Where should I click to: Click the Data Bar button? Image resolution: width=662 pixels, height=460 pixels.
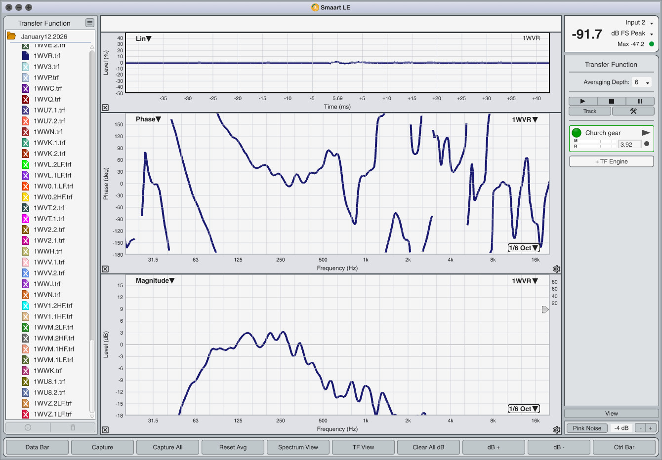click(x=38, y=447)
